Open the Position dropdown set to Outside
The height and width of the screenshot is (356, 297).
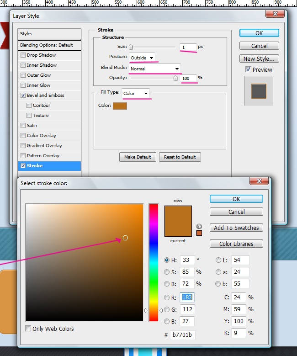(x=142, y=57)
